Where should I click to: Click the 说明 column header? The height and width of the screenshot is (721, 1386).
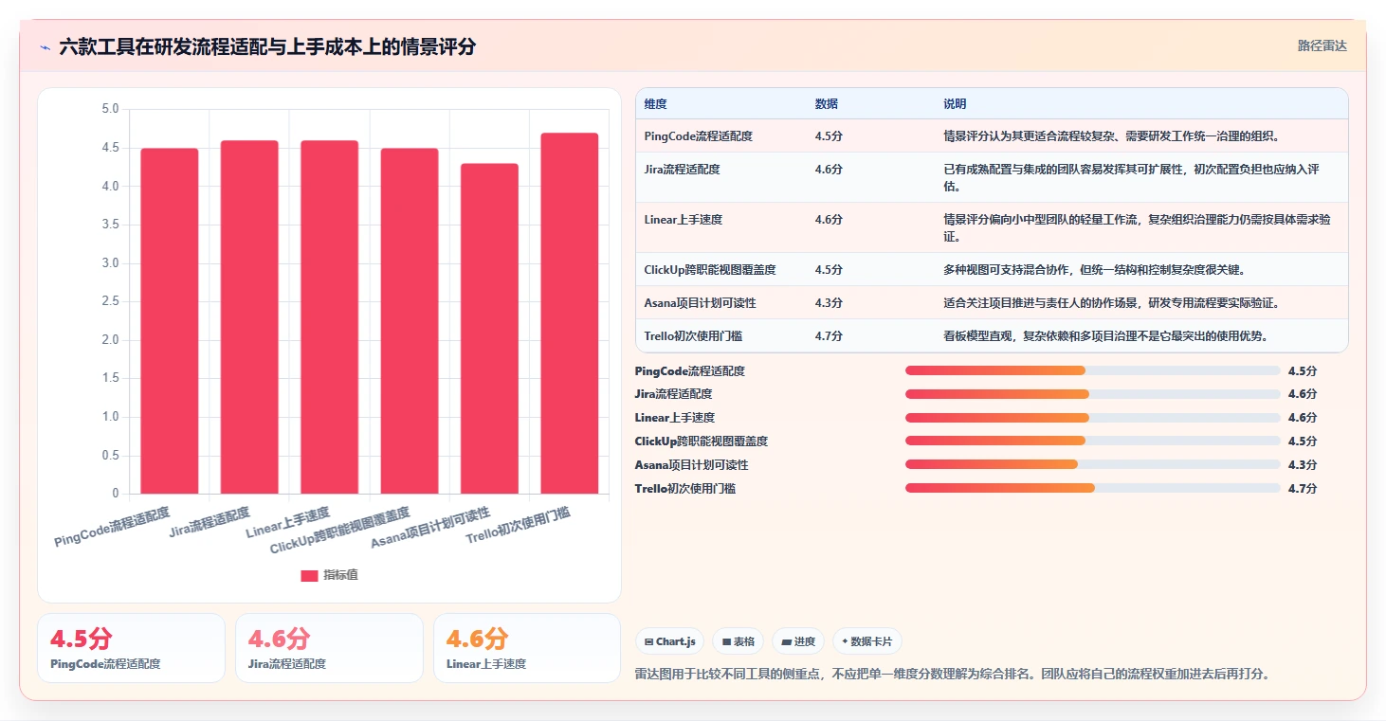click(x=955, y=104)
